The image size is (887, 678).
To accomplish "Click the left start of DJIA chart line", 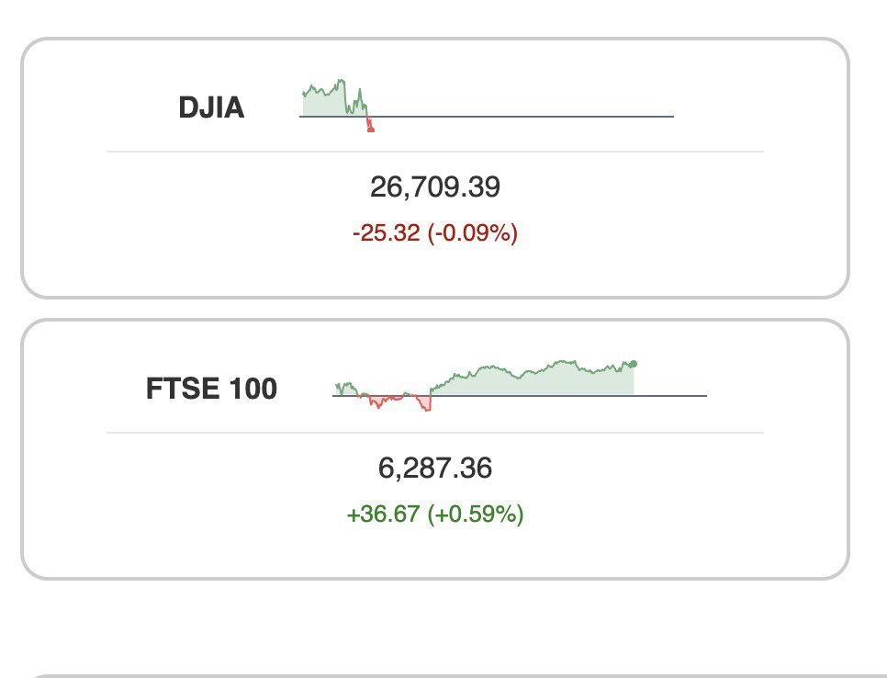I will point(304,93).
